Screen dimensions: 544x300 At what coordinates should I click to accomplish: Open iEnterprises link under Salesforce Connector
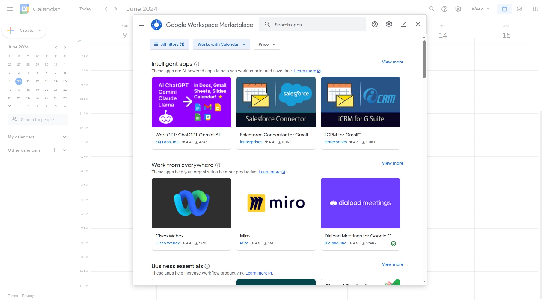coord(251,142)
